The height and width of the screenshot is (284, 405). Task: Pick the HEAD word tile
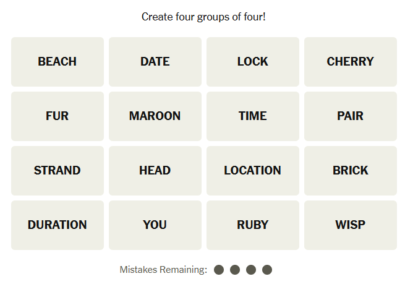(x=155, y=171)
